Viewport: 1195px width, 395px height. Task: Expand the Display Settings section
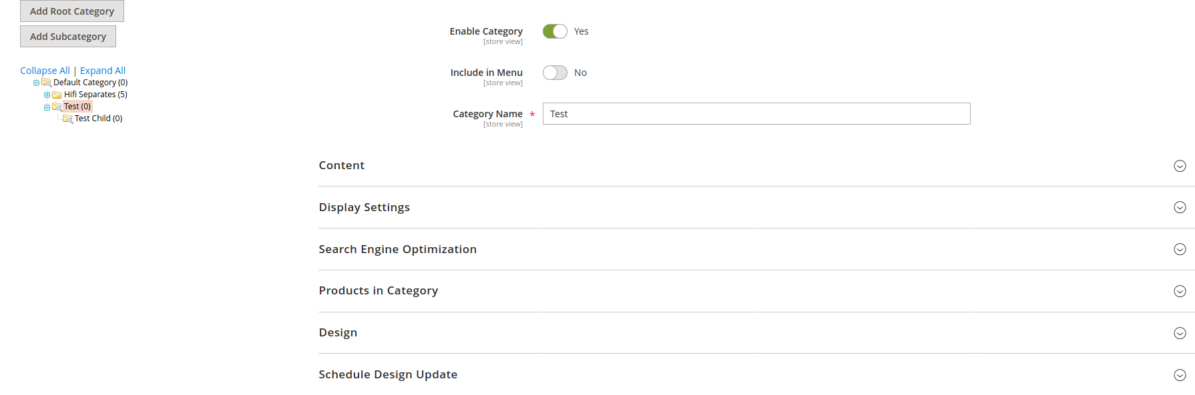click(1180, 207)
